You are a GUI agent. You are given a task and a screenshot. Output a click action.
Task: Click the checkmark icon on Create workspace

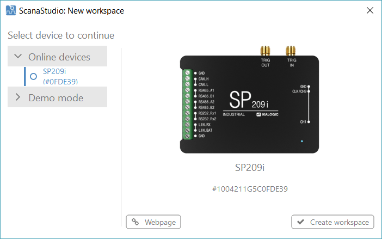[x=301, y=222]
